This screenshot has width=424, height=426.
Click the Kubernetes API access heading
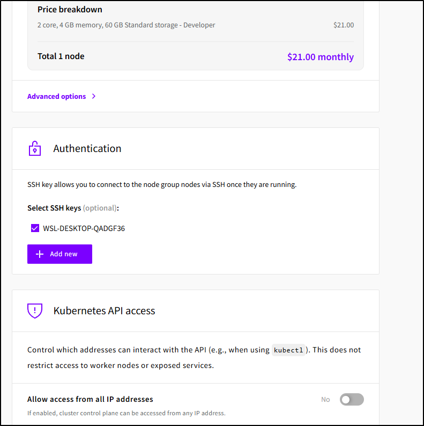point(104,311)
